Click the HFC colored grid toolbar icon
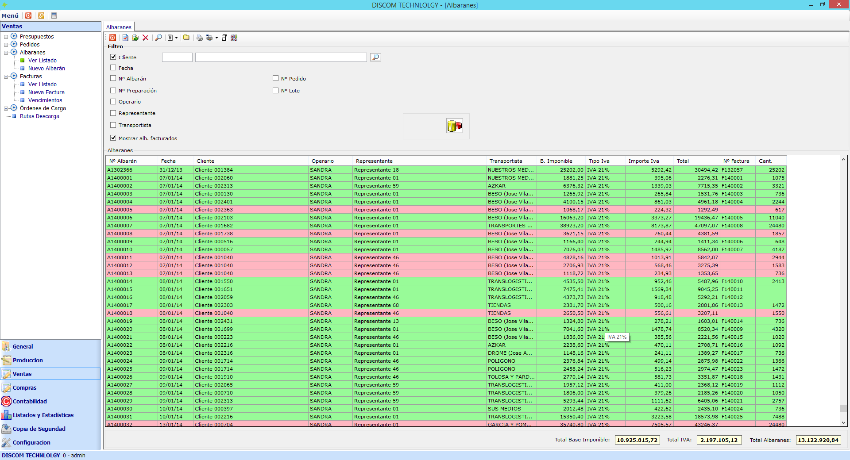Image resolution: width=850 pixels, height=460 pixels. (x=234, y=38)
